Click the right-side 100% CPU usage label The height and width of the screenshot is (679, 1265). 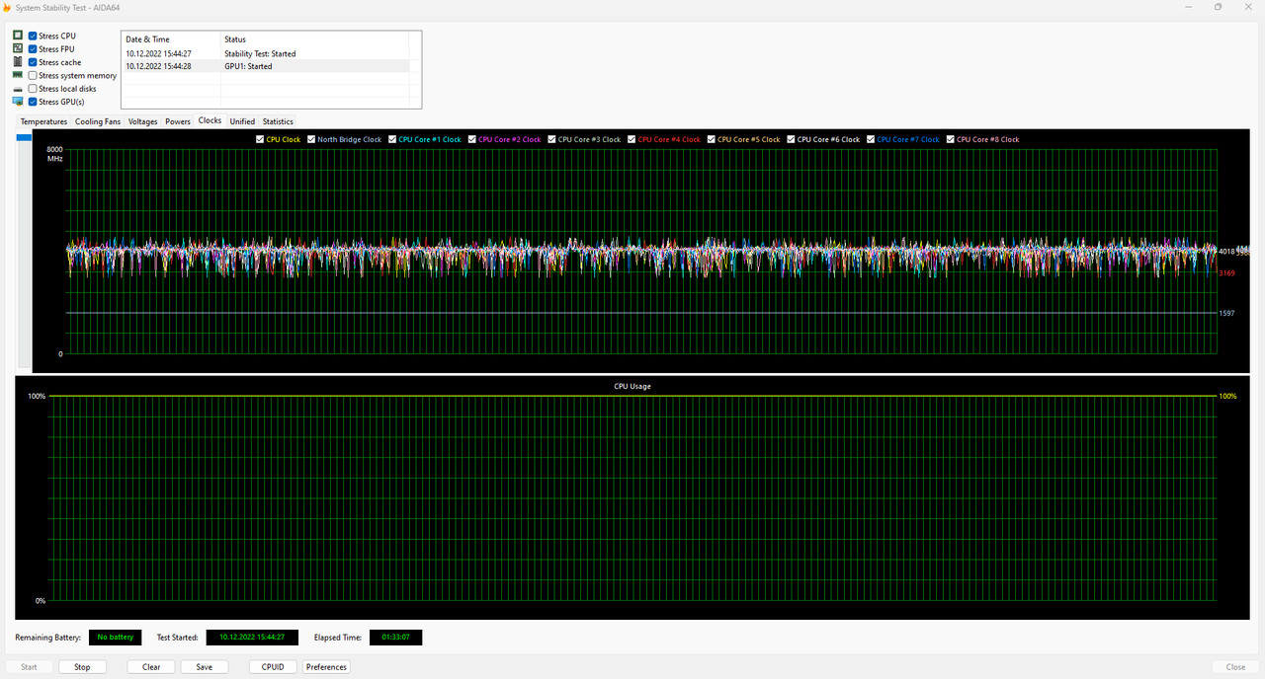[1227, 396]
